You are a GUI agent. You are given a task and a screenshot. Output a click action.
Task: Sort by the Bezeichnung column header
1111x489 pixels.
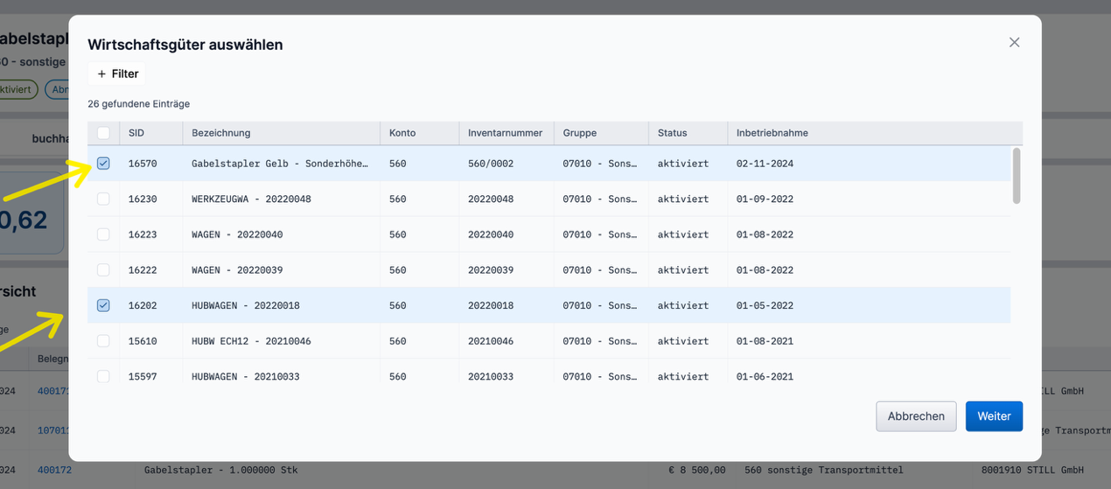click(x=221, y=133)
